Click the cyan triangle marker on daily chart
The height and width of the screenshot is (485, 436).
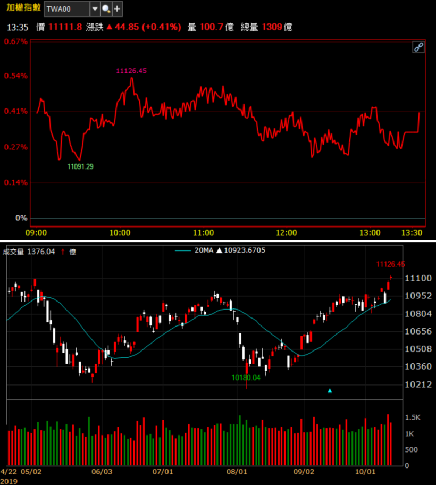click(x=330, y=391)
